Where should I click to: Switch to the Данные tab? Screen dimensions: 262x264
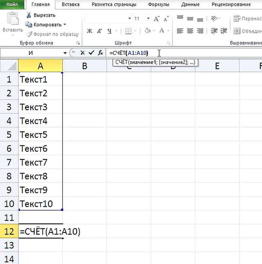pyautogui.click(x=190, y=4)
